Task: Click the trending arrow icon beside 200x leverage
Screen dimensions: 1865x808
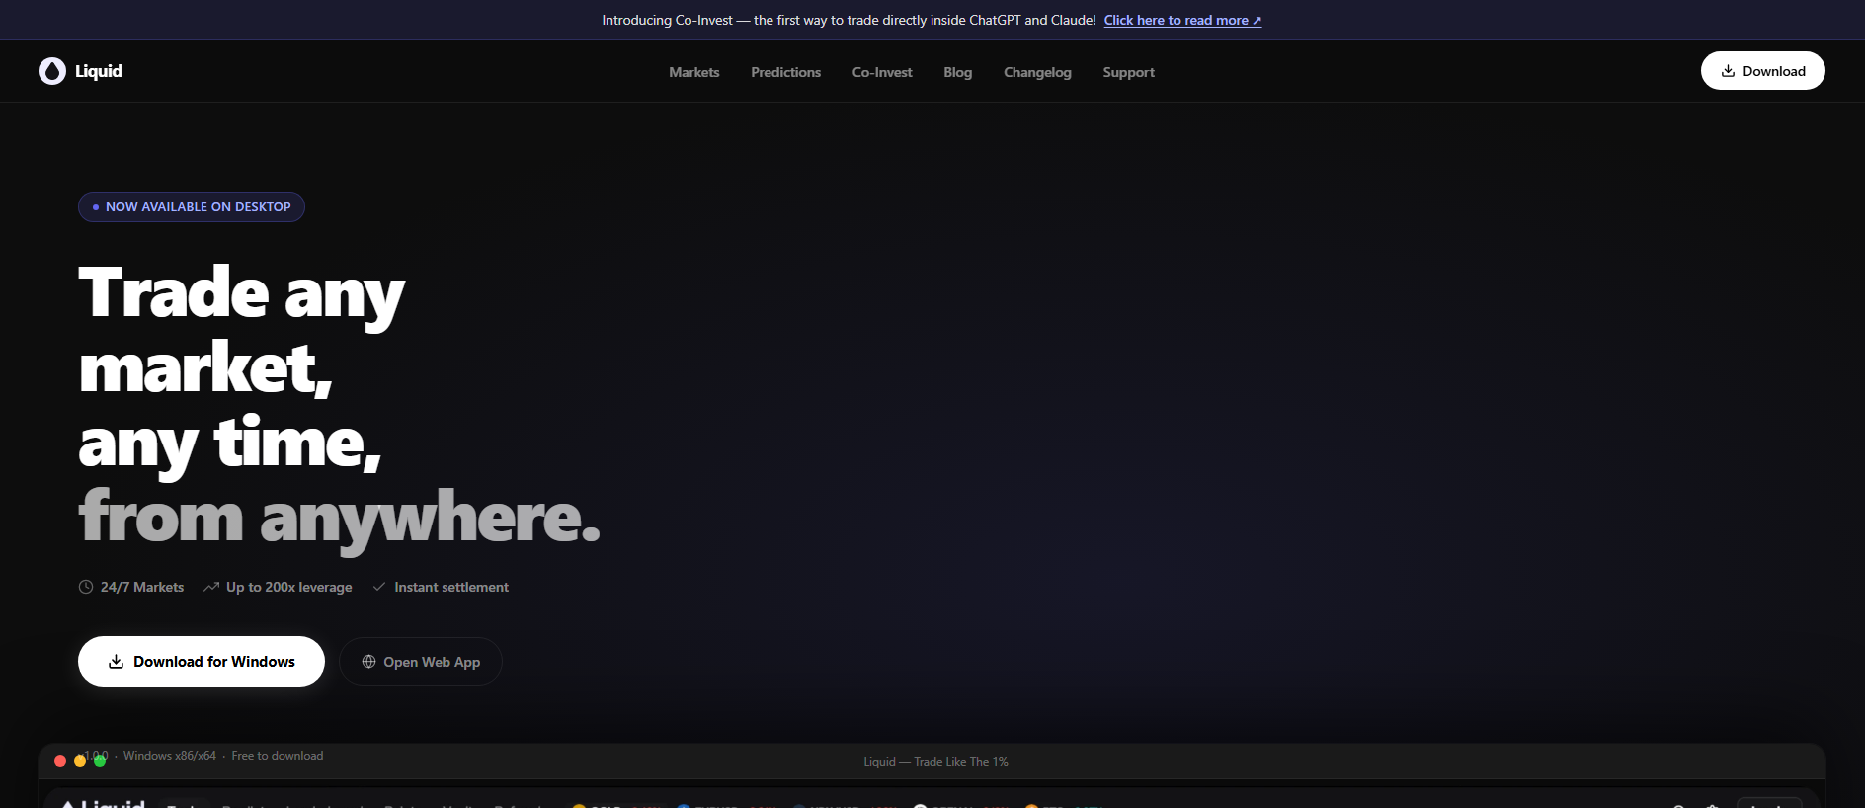Action: click(211, 587)
